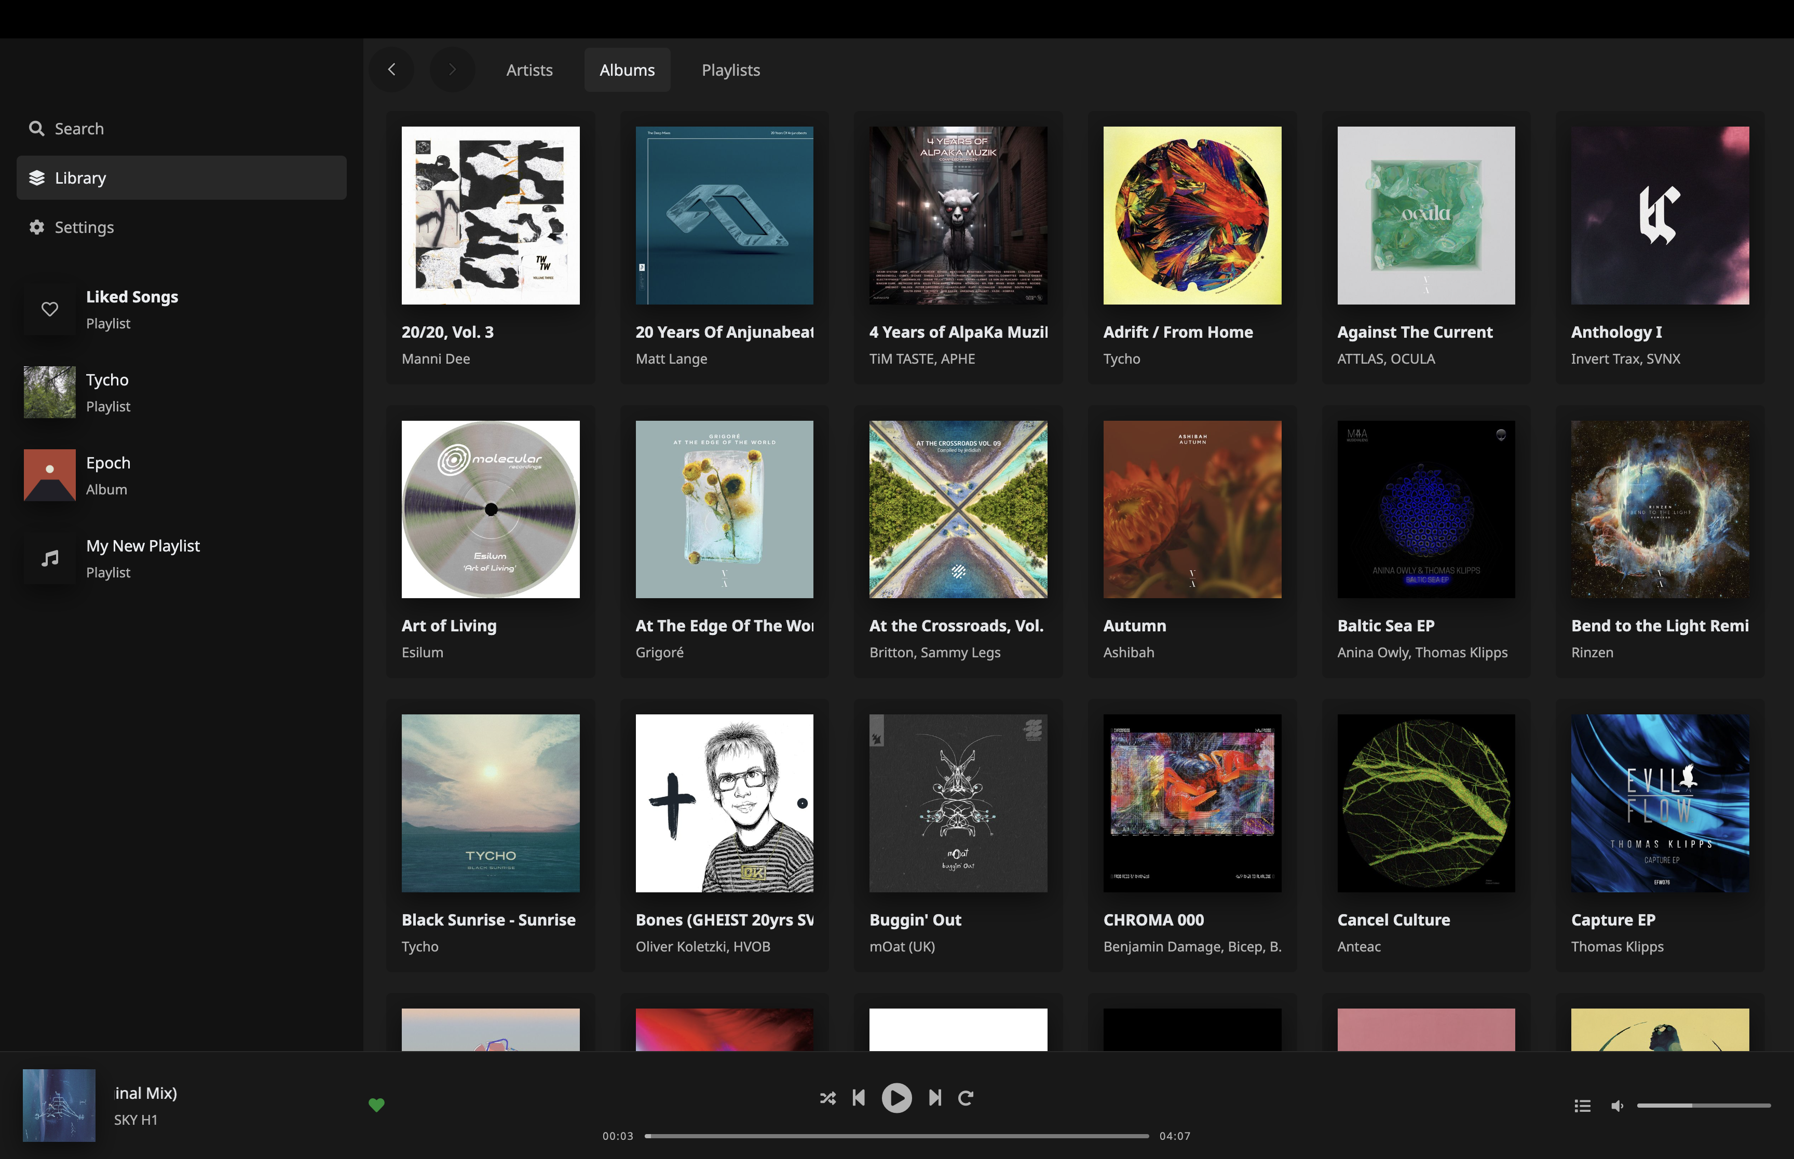The width and height of the screenshot is (1794, 1159).
Task: Select the Library sidebar icon
Action: point(36,177)
